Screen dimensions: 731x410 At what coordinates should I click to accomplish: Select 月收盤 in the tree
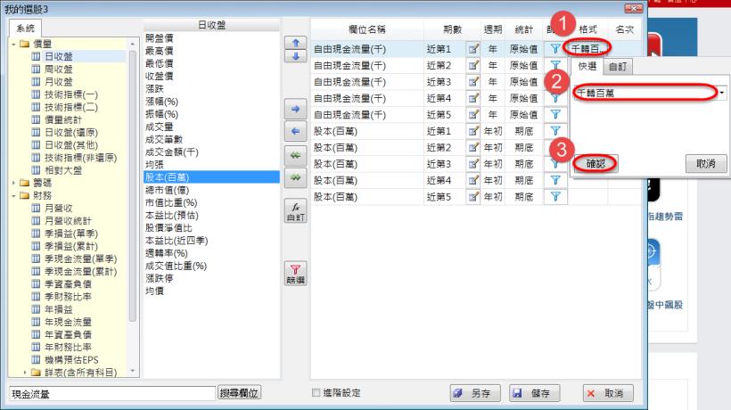[58, 82]
